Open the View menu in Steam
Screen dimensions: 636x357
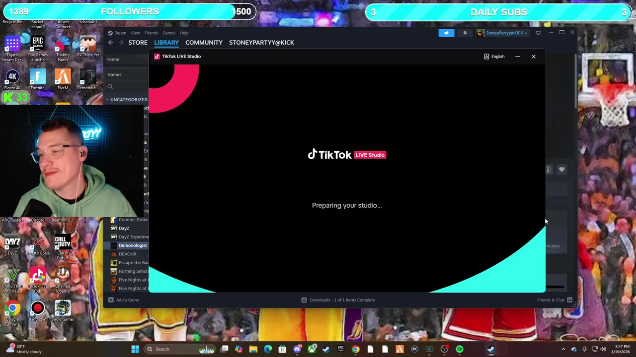[x=135, y=33]
